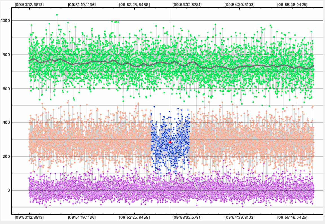The height and width of the screenshot is (224, 325).
Task: Select the bottom axis label 09:54:39.3103
Action: click(x=240, y=217)
